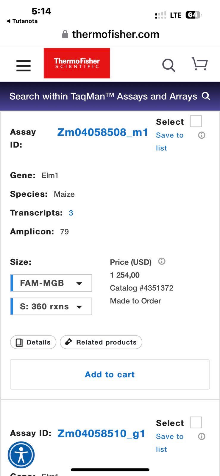Check Select box for Zm04058510_g1
Image resolution: width=220 pixels, height=476 pixels.
(196, 422)
